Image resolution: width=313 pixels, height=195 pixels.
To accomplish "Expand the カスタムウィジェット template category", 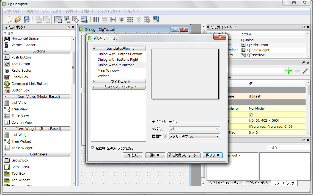I will (x=118, y=87).
